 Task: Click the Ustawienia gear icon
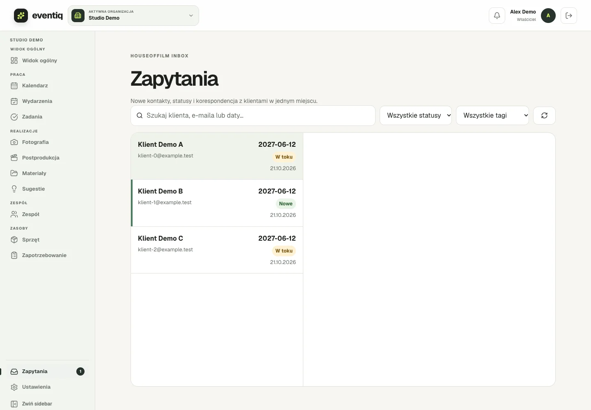[14, 387]
